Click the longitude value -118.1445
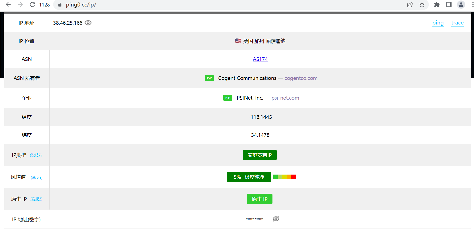Screen dimensions: 474x237 tap(260, 117)
